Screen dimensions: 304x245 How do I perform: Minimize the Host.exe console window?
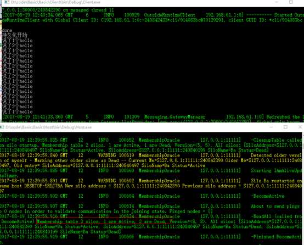pyautogui.click(x=272, y=127)
